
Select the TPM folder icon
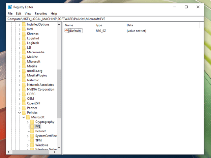(x=32, y=141)
